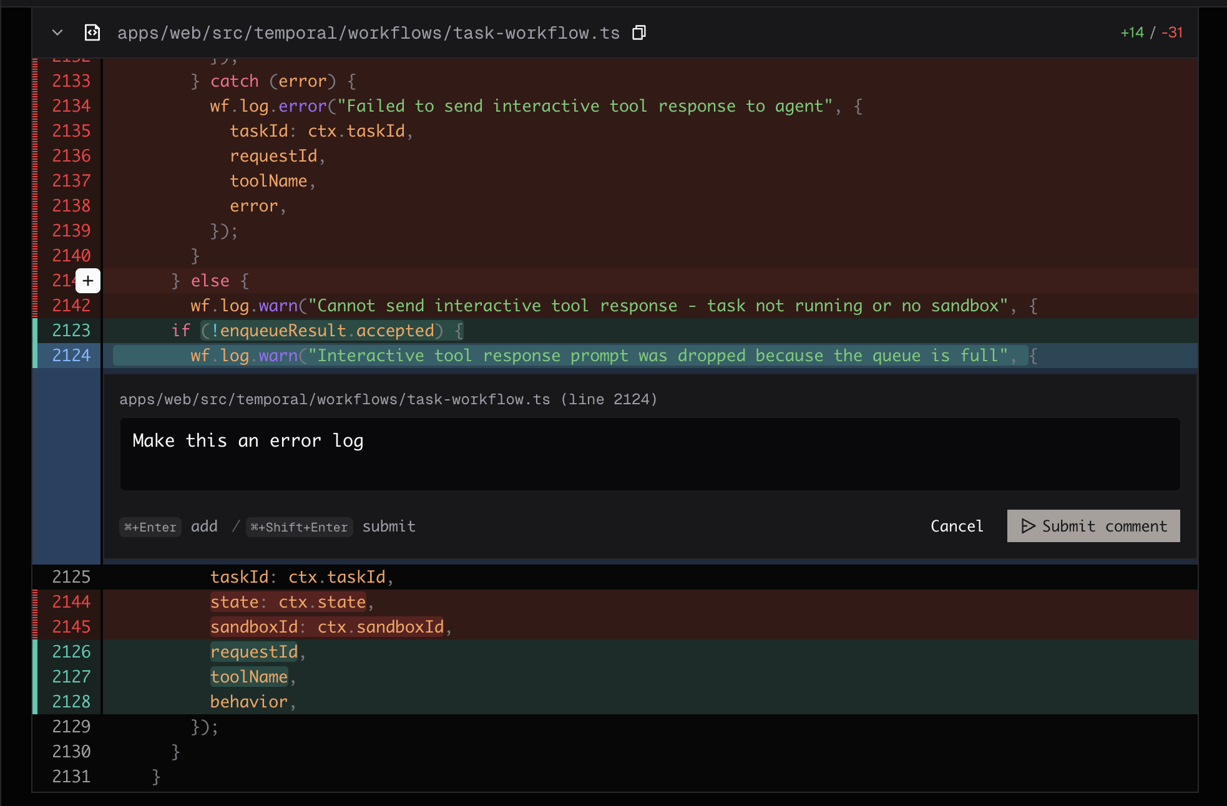
Task: Click Cancel to discard the comment
Action: tap(956, 526)
